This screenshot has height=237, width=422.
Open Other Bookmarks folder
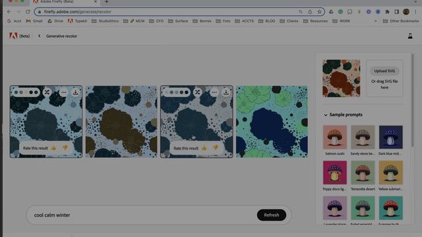pos(401,21)
